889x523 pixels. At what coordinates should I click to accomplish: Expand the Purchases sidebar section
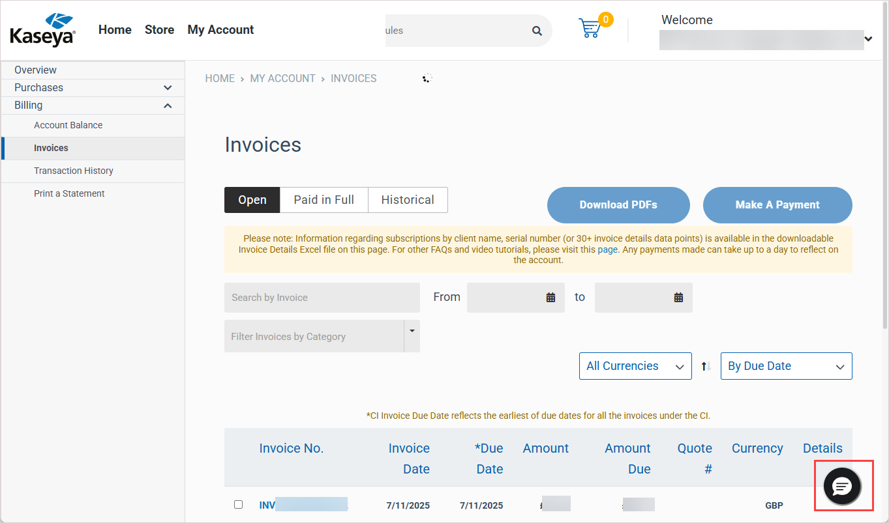[168, 87]
